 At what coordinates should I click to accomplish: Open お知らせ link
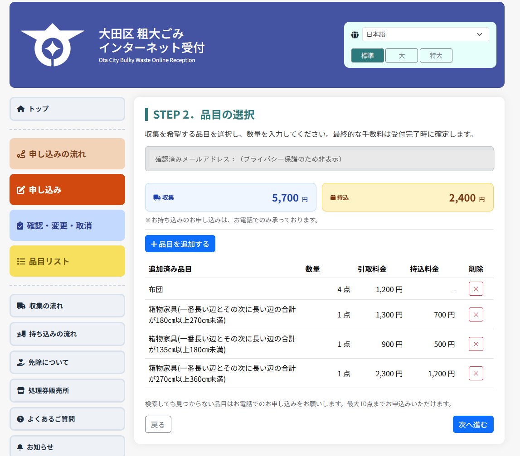point(67,447)
